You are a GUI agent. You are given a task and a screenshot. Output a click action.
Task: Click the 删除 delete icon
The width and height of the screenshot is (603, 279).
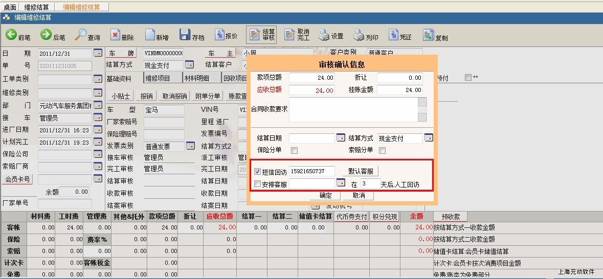pyautogui.click(x=115, y=35)
